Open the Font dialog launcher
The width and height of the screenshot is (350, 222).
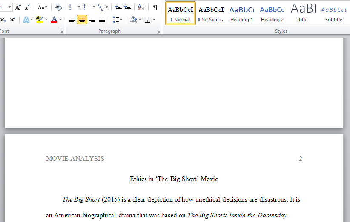coord(61,31)
